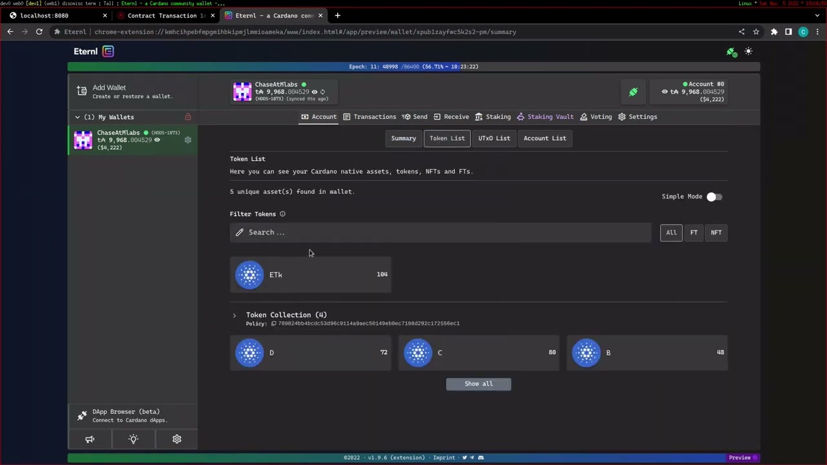Click the token C Cardano icon
The width and height of the screenshot is (827, 465).
(x=418, y=353)
